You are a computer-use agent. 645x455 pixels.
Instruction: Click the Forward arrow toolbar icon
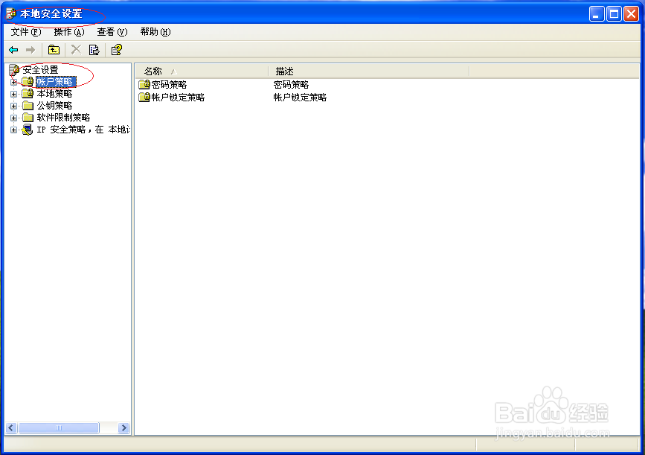pos(31,50)
